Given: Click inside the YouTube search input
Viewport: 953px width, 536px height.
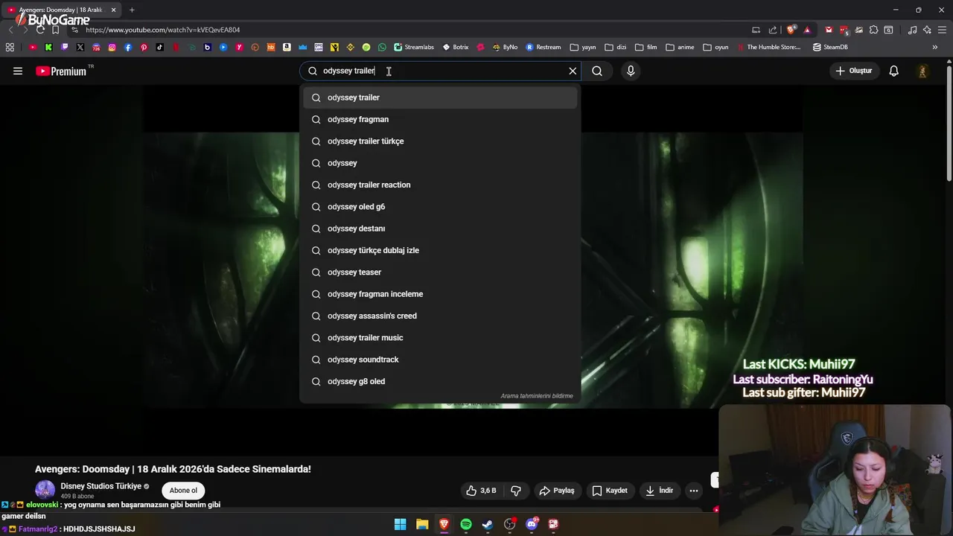Looking at the screenshot, I should pyautogui.click(x=439, y=71).
